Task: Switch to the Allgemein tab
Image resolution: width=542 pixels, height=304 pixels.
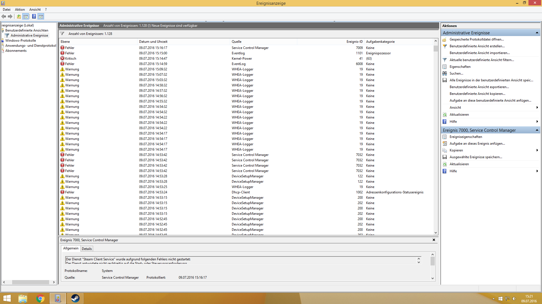Action: (x=71, y=248)
